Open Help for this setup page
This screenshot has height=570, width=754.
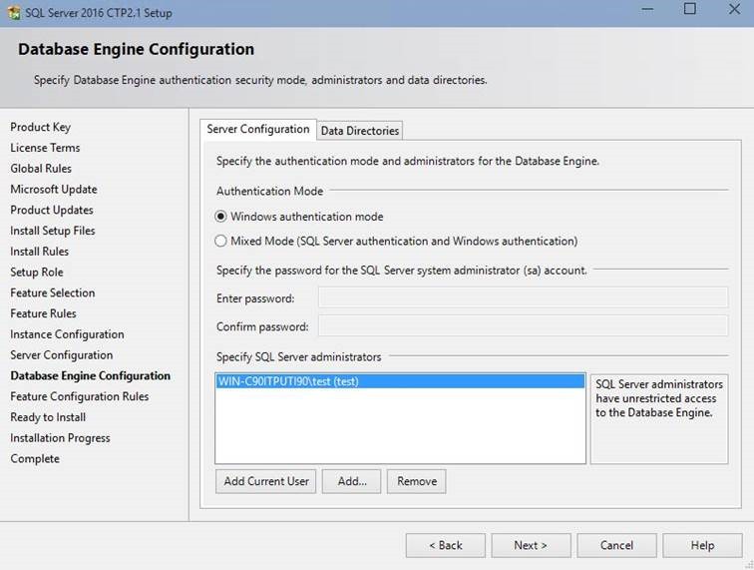702,545
